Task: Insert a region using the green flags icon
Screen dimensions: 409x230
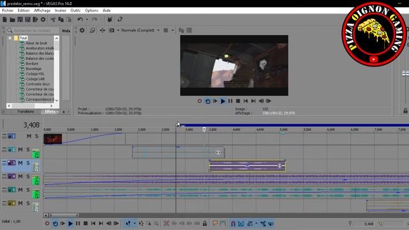Action: pos(222,224)
